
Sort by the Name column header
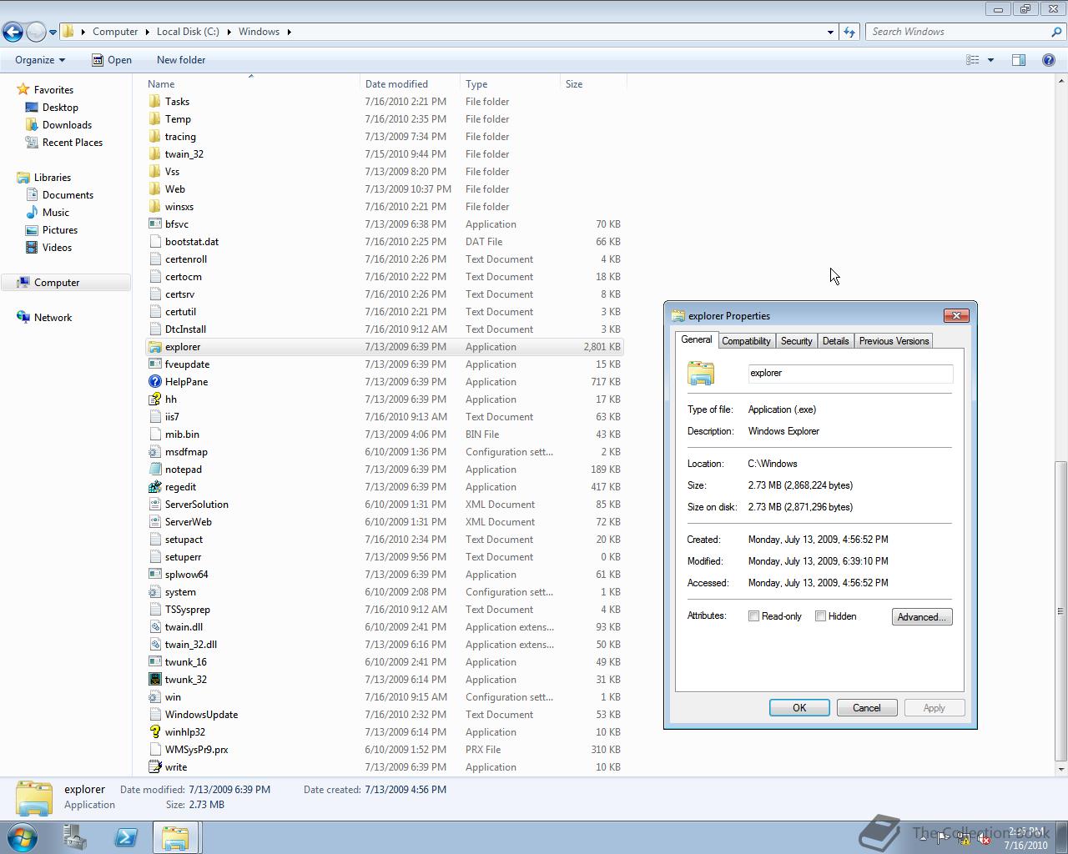[251, 83]
